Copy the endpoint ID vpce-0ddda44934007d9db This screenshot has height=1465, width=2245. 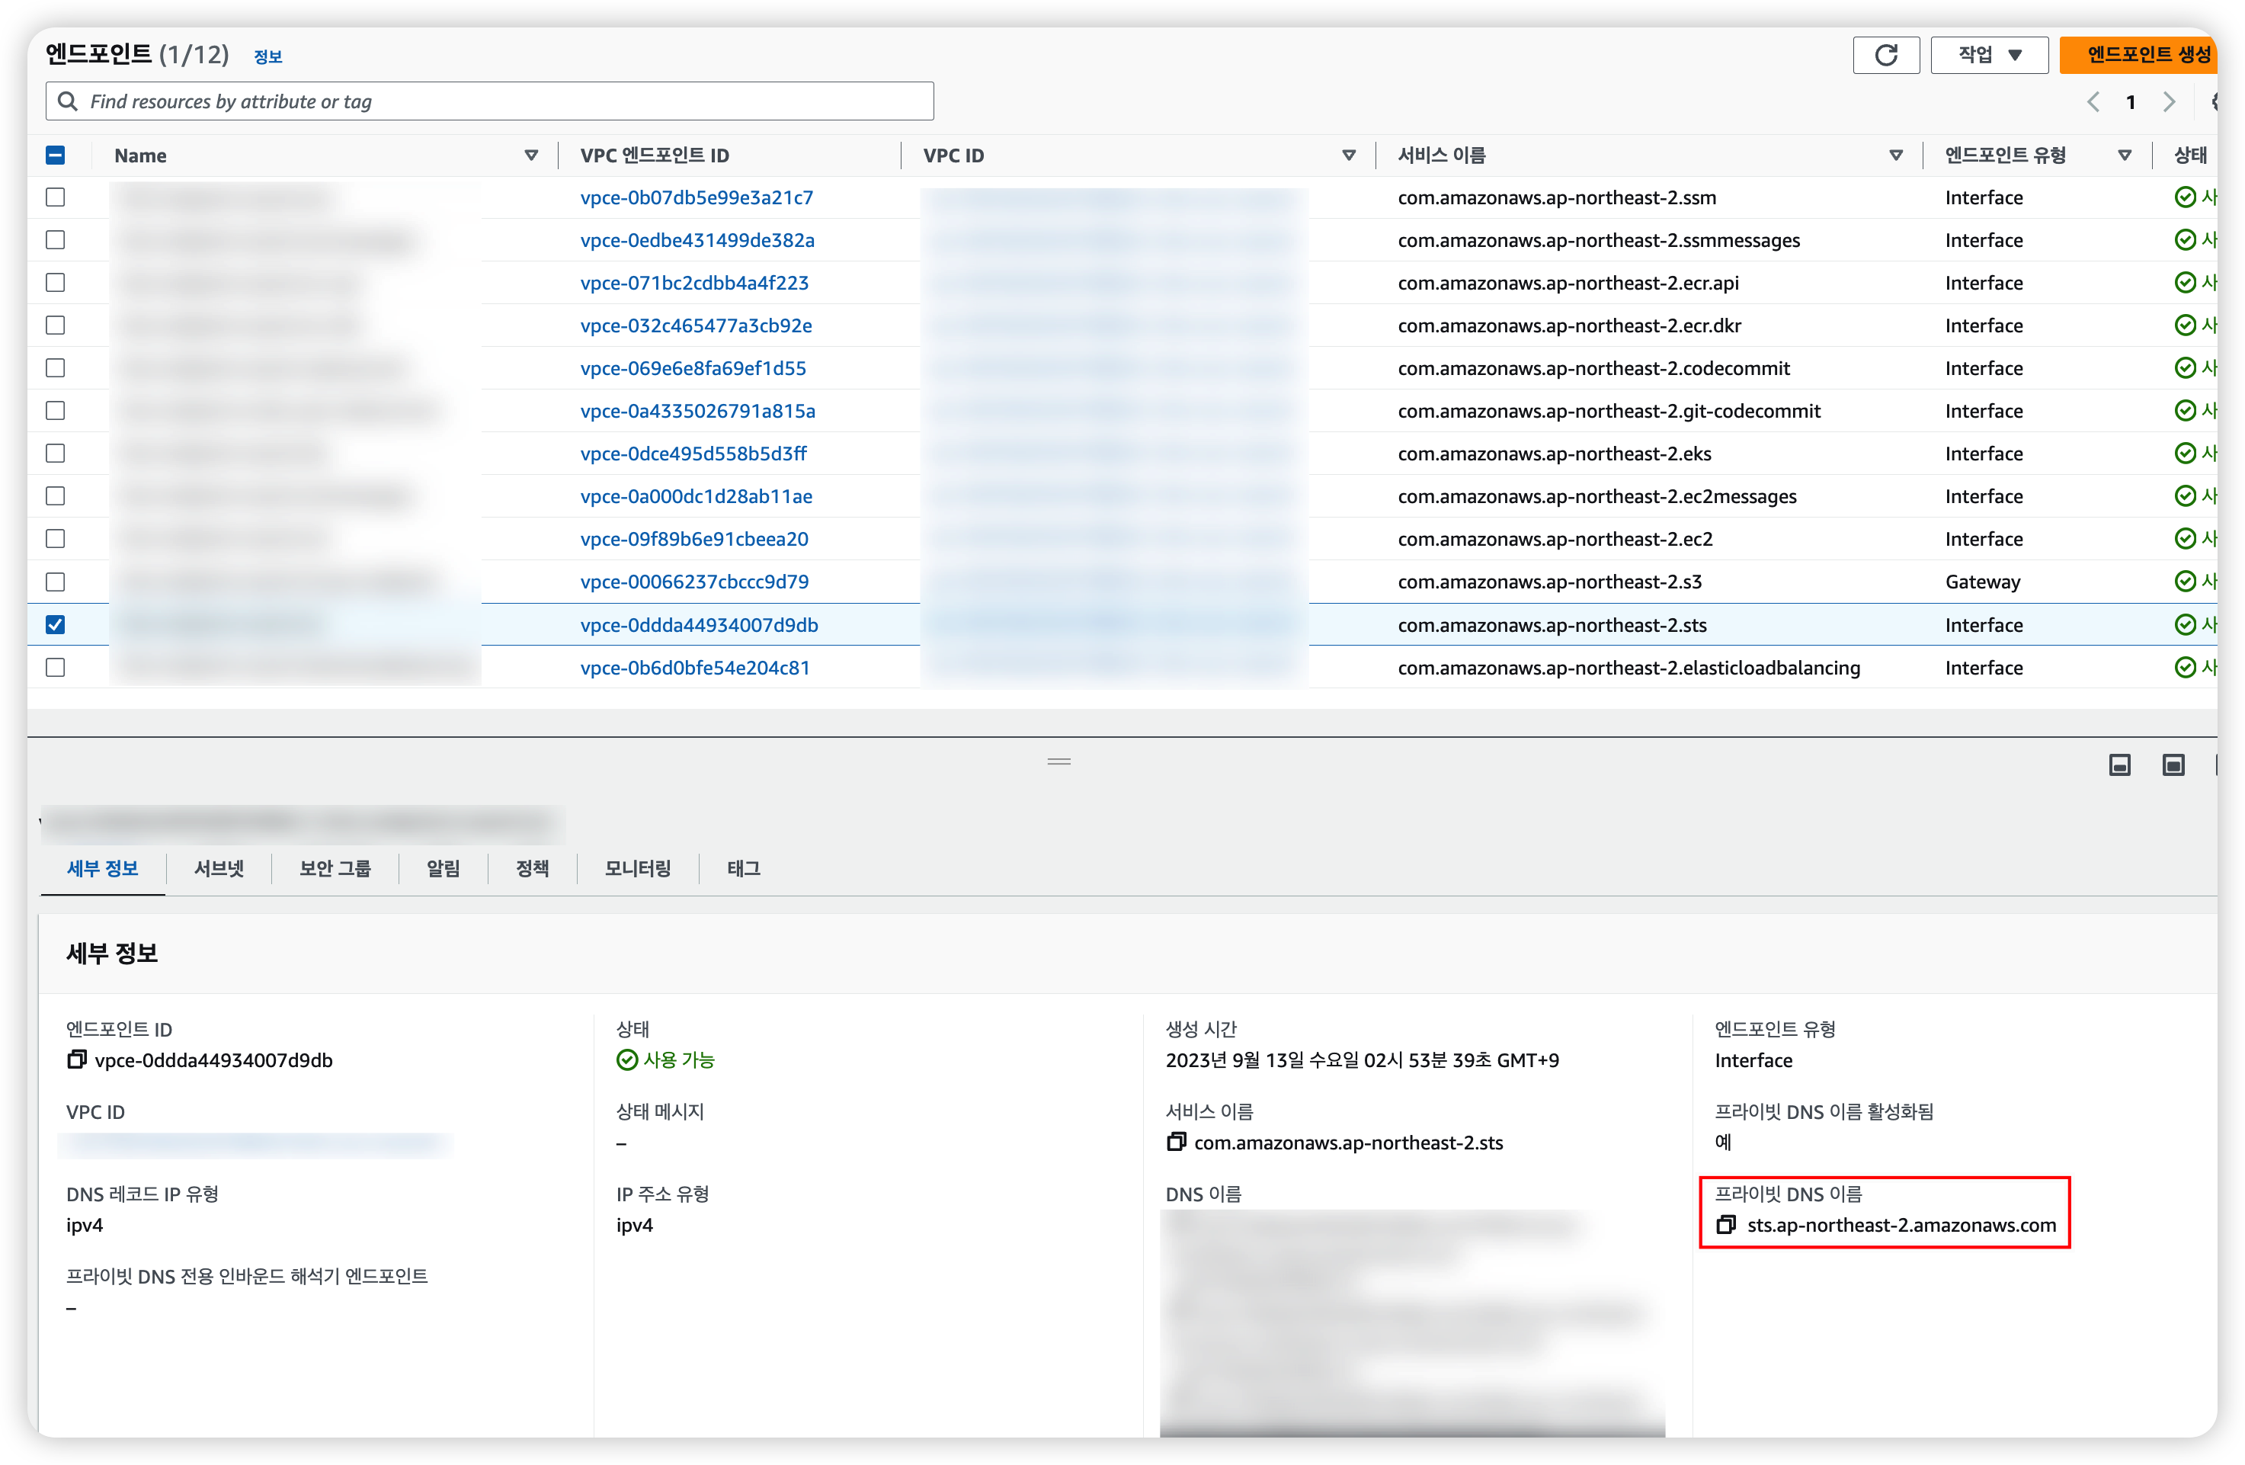[x=76, y=1059]
